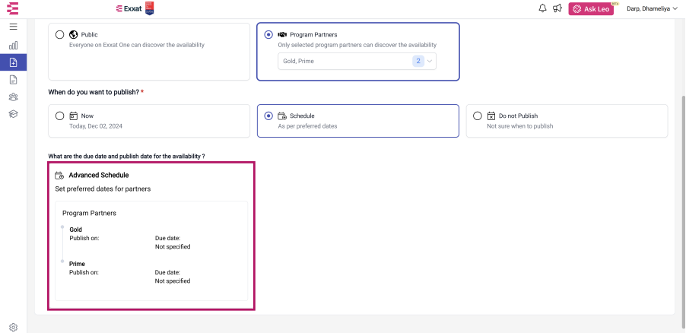Open the bar chart analytics sidebar icon
The height and width of the screenshot is (333, 686).
(x=13, y=45)
